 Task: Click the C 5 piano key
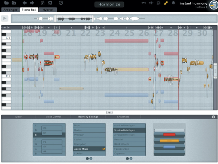(6, 76)
